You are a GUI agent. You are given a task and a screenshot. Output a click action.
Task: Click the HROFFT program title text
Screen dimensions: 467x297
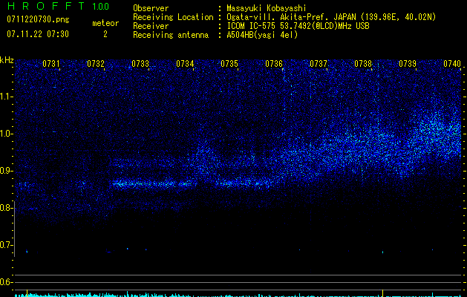(46, 6)
